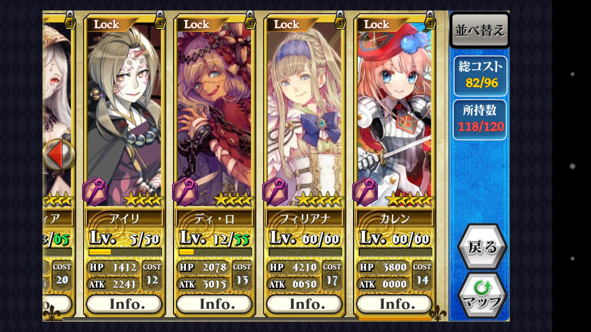Viewport: 591px width, 332px height.
Task: Tap the staff class icon on ディ・ロ
Action: (x=185, y=192)
